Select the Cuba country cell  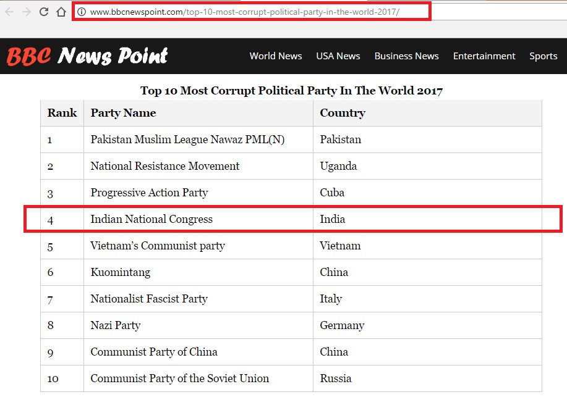point(427,193)
